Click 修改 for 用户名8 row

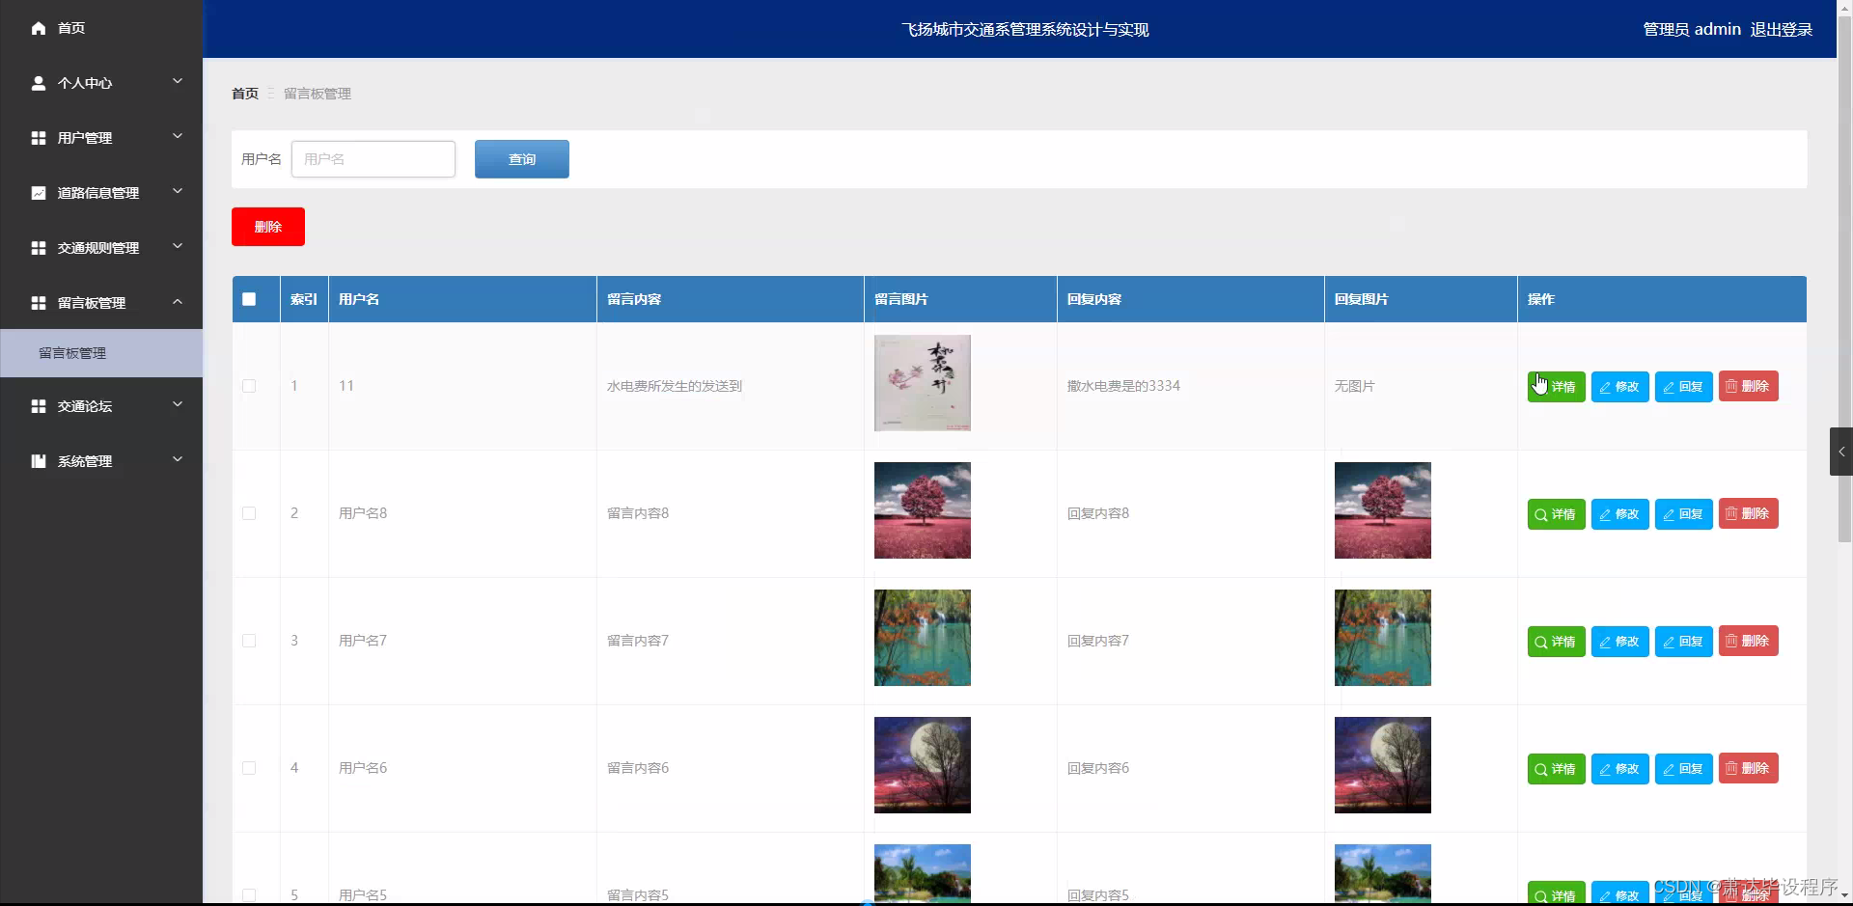[x=1620, y=514]
